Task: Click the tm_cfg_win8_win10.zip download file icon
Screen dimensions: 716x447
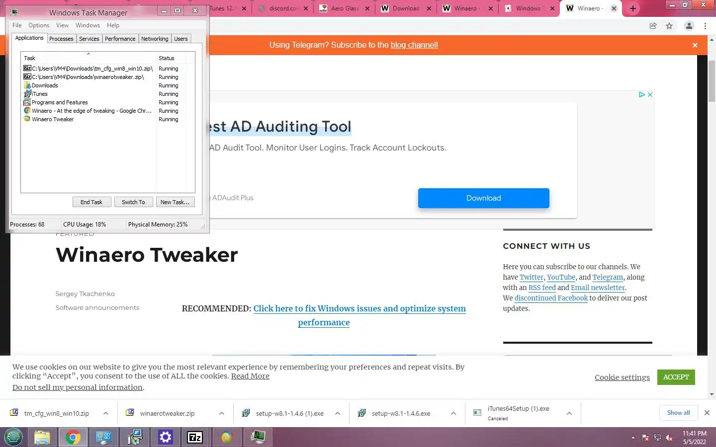Action: [x=14, y=413]
